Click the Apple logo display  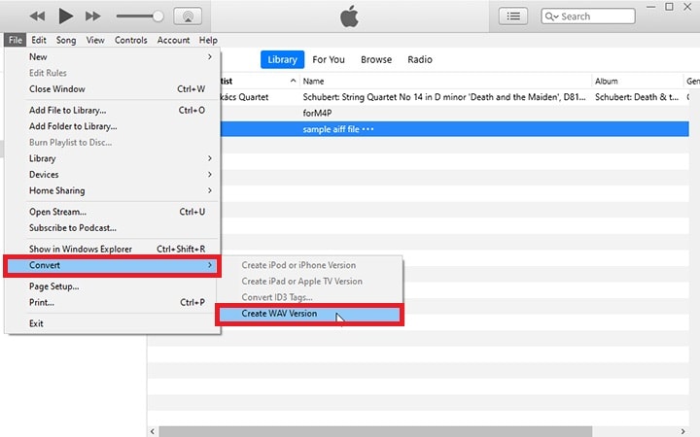click(349, 17)
